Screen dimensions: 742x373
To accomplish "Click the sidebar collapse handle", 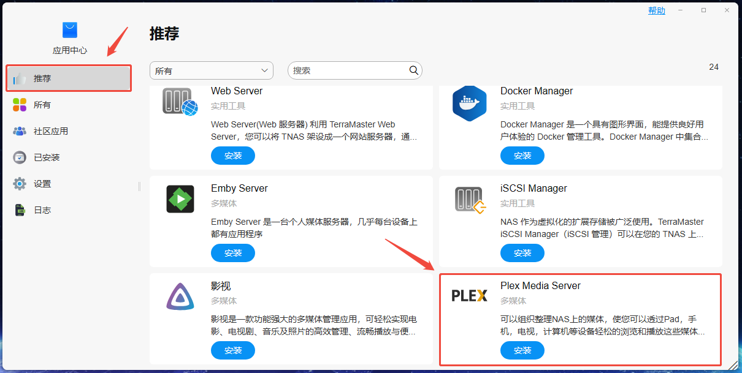I will [139, 186].
